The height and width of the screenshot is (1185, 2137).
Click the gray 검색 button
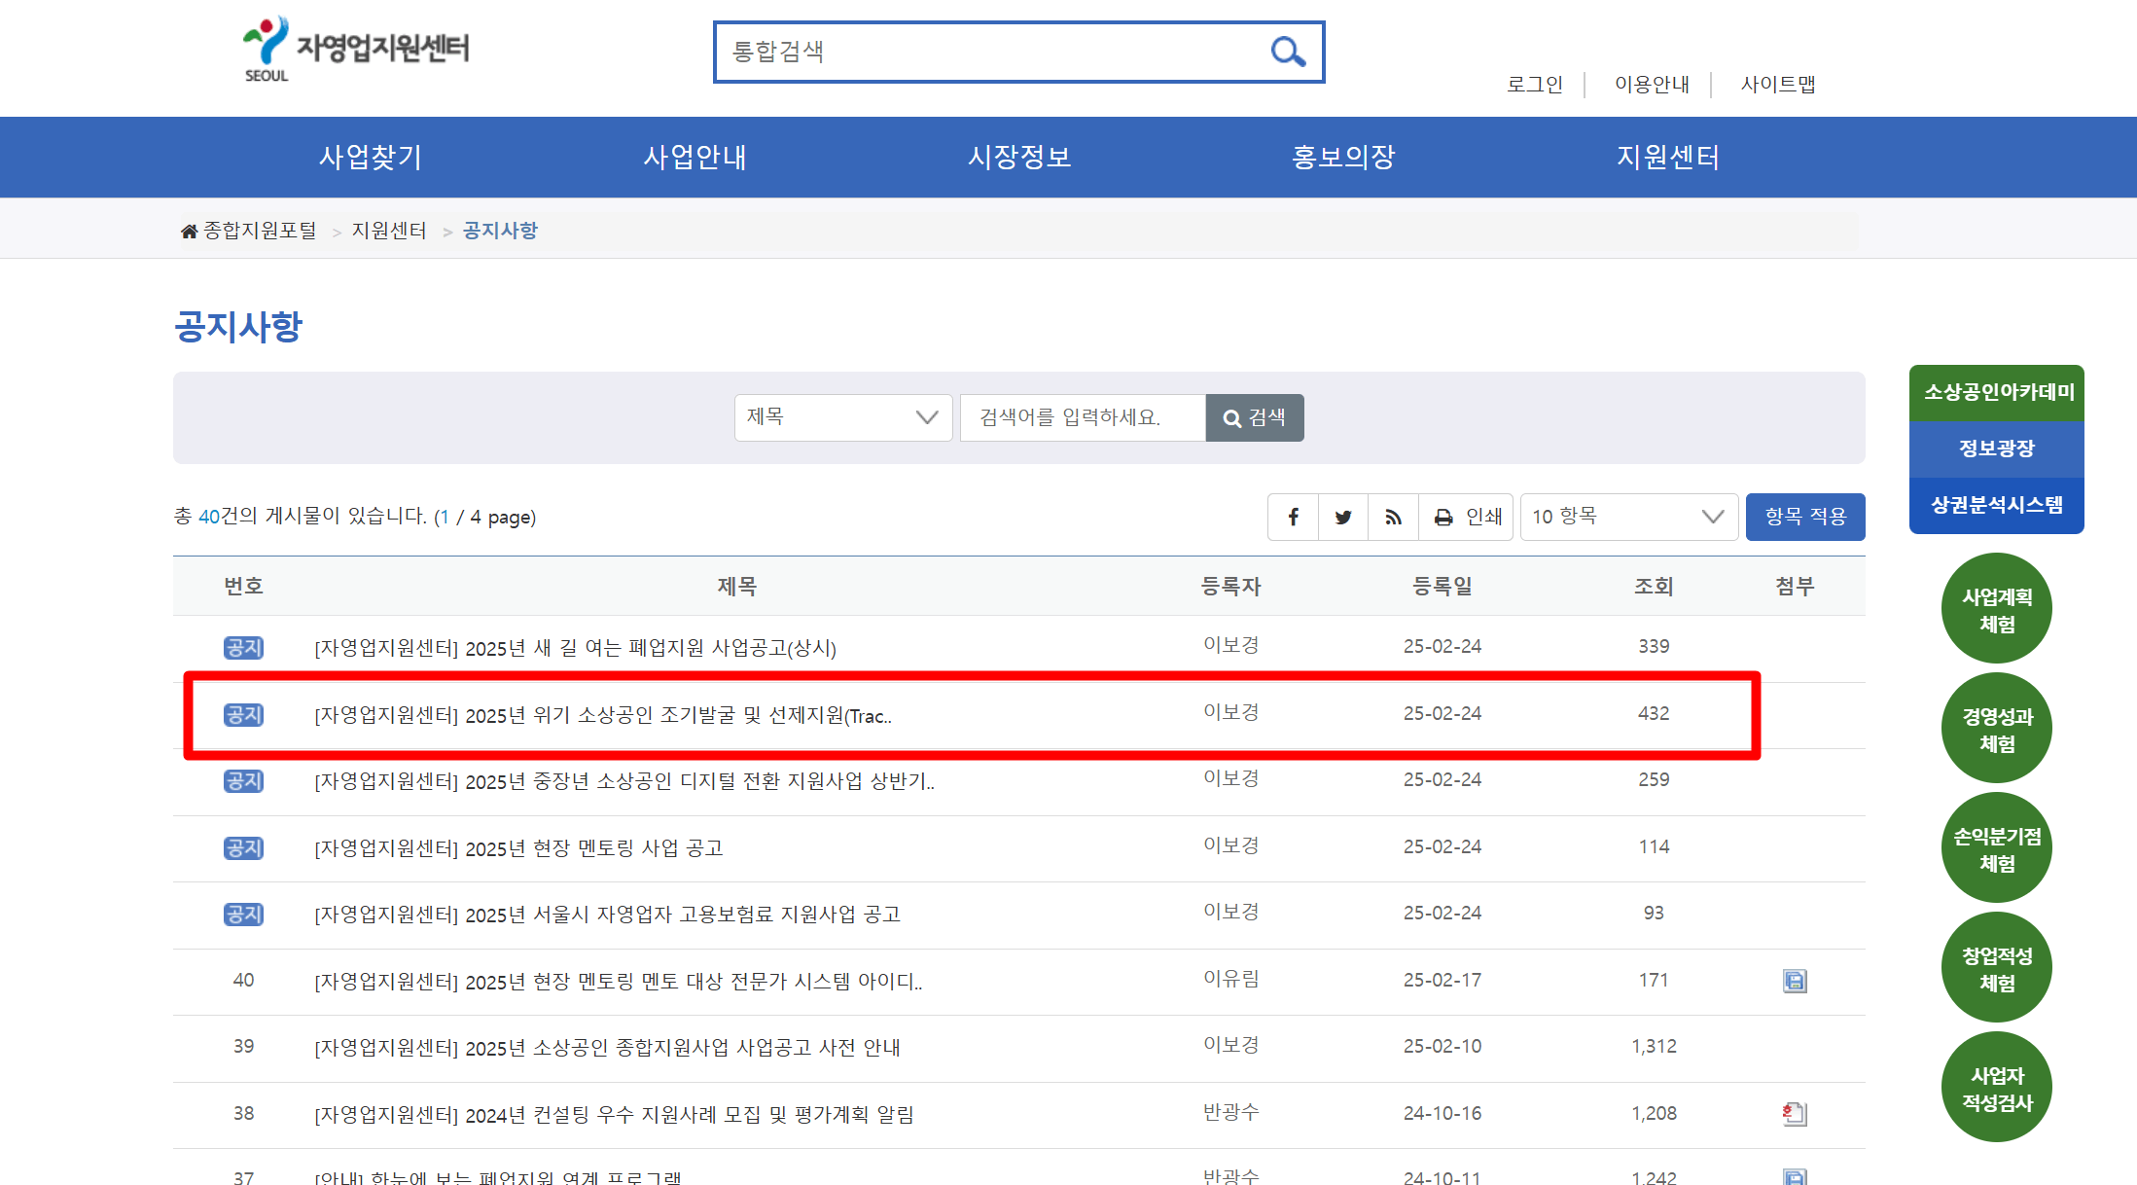[x=1254, y=417]
